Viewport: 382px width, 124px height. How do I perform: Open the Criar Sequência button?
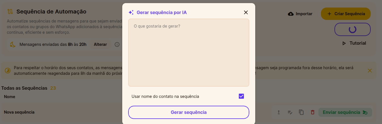click(346, 14)
